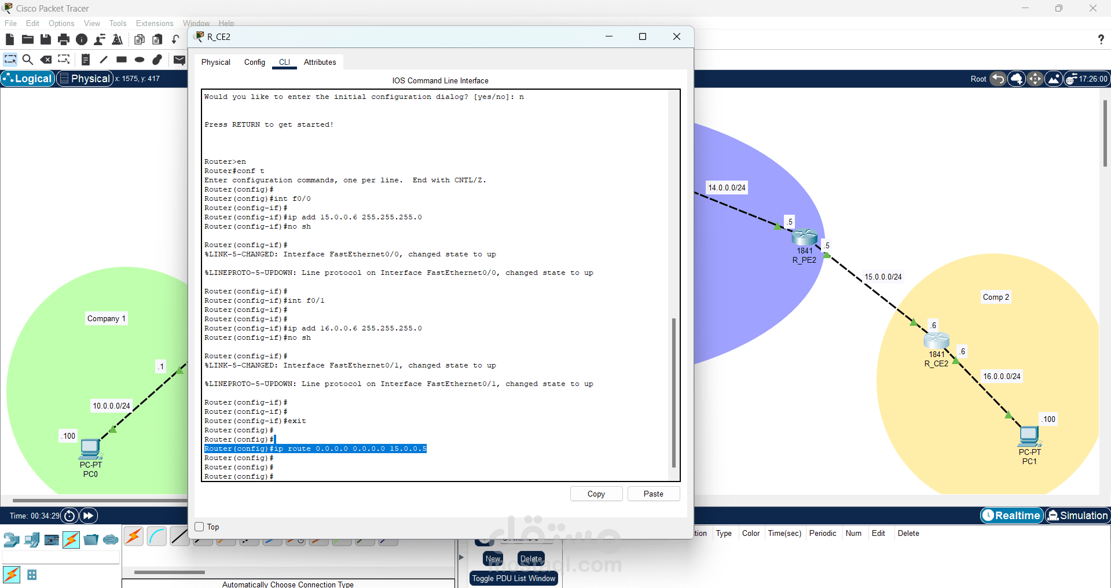The height and width of the screenshot is (588, 1111).
Task: Switch to Logical workspace view
Action: point(28,79)
